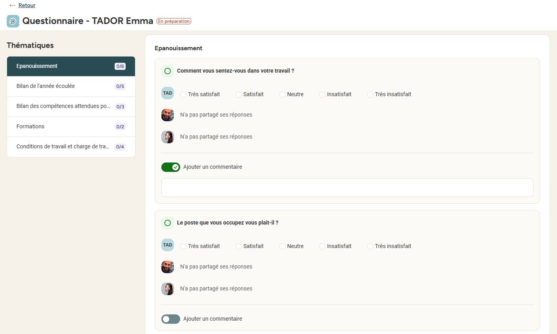Click bearded man avatar in first question

(168, 115)
